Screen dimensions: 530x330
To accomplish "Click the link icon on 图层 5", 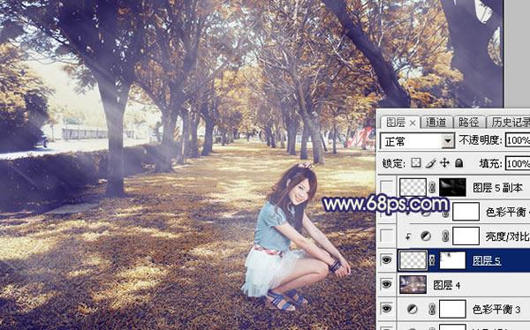I will [432, 260].
